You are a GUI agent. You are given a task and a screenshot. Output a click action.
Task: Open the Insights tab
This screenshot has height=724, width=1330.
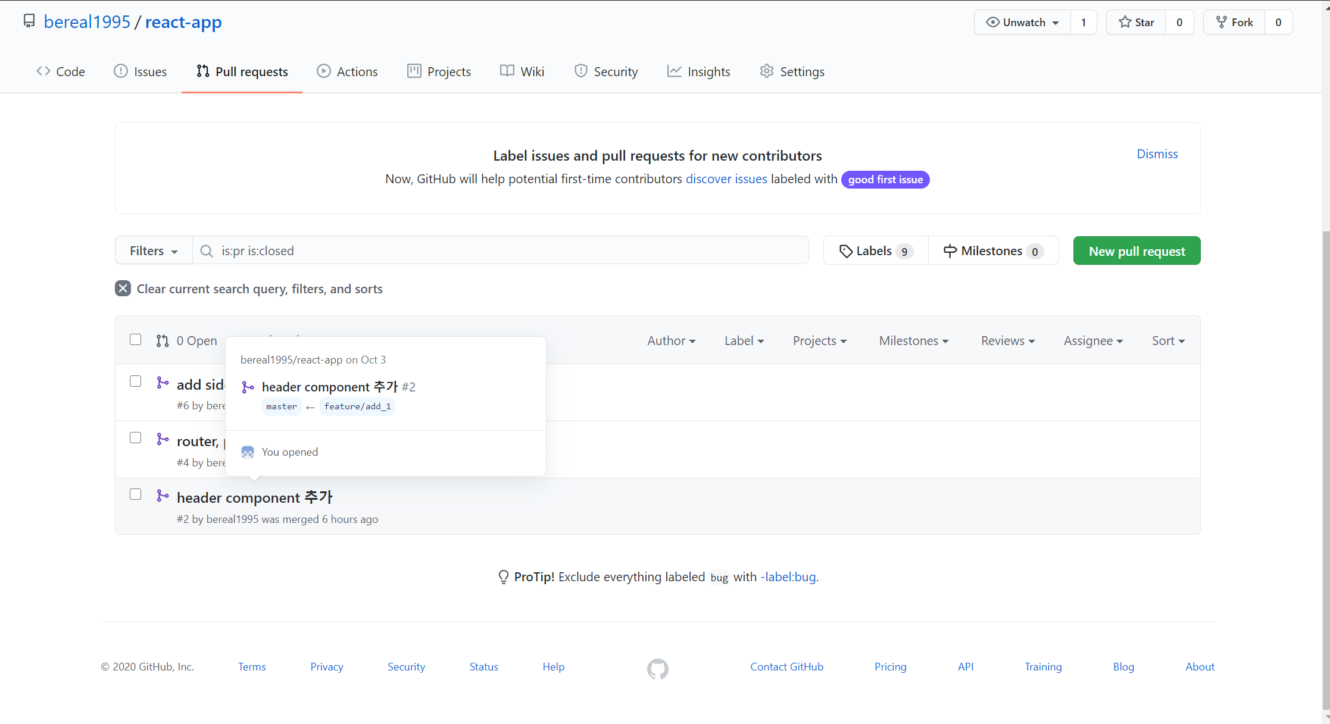click(698, 71)
